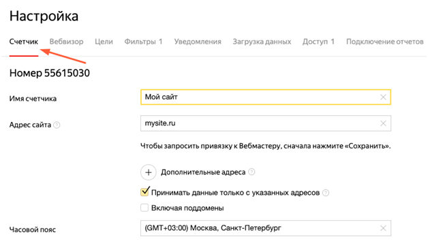Switch to Загрузка данных tab
The width and height of the screenshot is (428, 250).
(262, 42)
